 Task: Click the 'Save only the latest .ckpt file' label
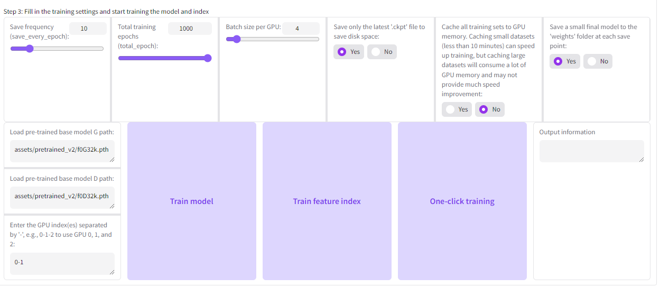tap(379, 32)
